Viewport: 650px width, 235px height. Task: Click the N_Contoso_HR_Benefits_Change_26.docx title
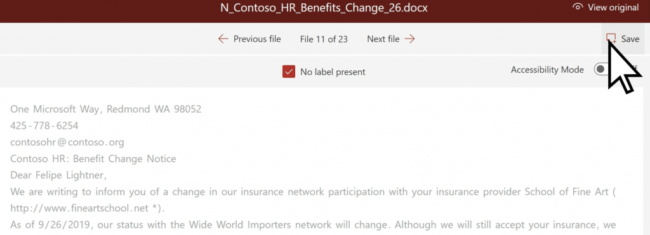324,8
